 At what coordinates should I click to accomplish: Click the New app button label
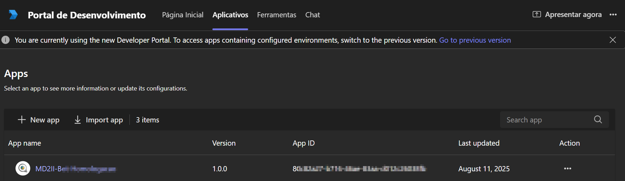coord(45,120)
